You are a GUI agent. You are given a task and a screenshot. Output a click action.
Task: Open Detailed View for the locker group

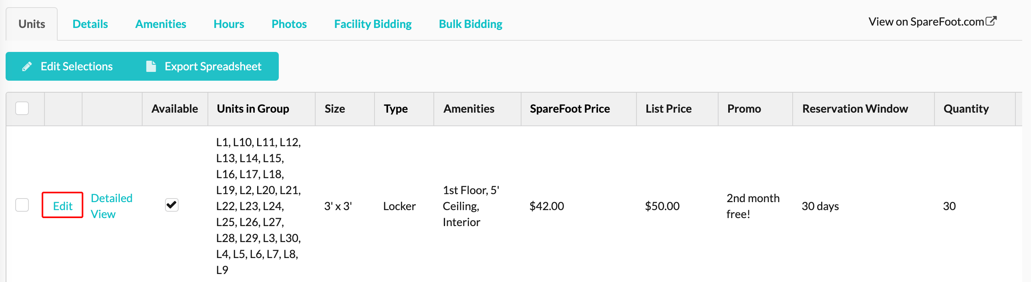click(x=111, y=206)
